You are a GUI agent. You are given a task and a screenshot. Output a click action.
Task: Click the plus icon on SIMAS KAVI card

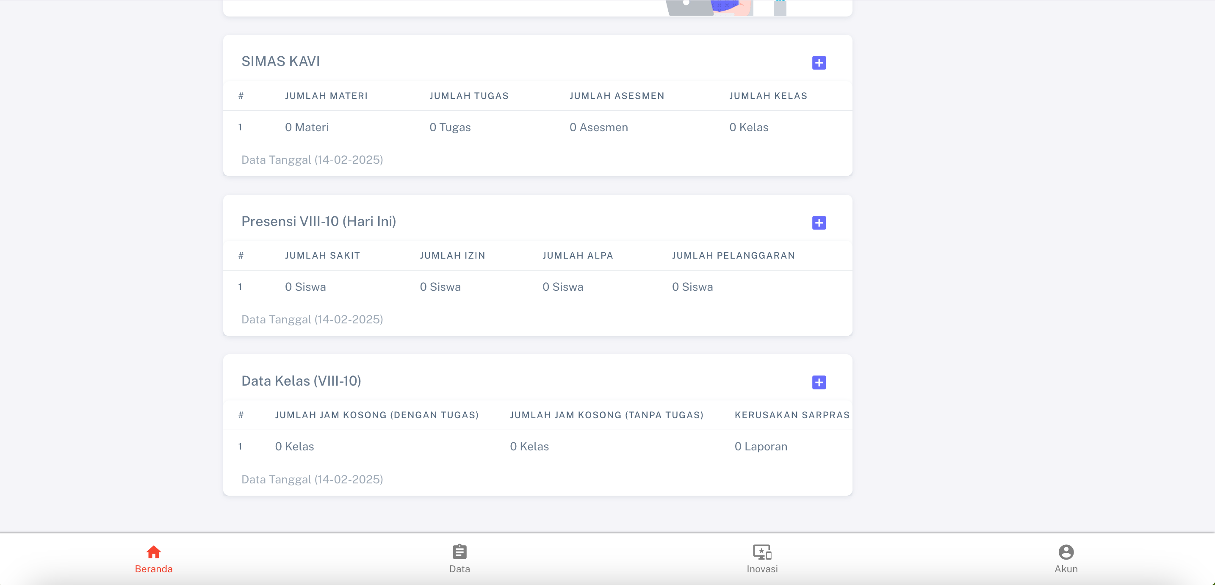coord(819,63)
